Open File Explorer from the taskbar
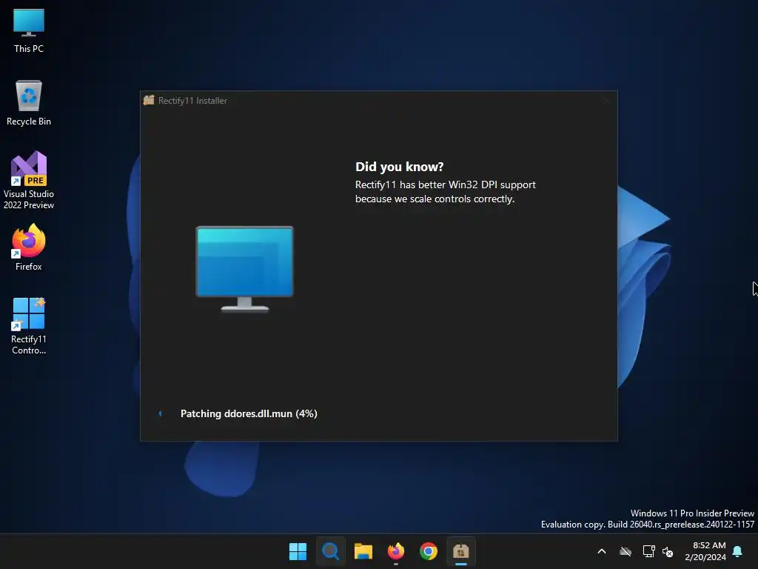 click(x=363, y=551)
